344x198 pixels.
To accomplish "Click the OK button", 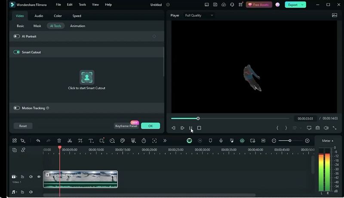I will 150,126.
